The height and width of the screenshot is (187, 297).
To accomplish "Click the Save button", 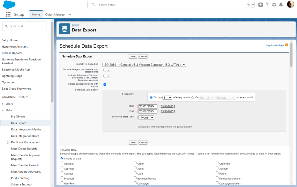I will (133, 56).
